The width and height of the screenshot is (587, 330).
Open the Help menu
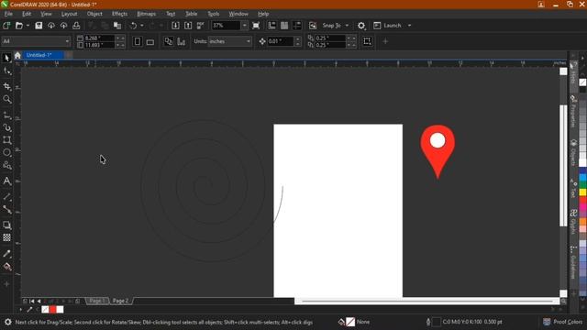[x=263, y=14]
